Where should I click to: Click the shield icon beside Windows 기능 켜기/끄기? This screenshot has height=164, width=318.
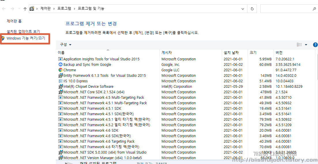pos(3,38)
